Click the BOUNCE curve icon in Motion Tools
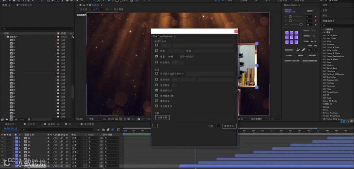This screenshot has width=354, height=169. pyautogui.click(x=313, y=36)
